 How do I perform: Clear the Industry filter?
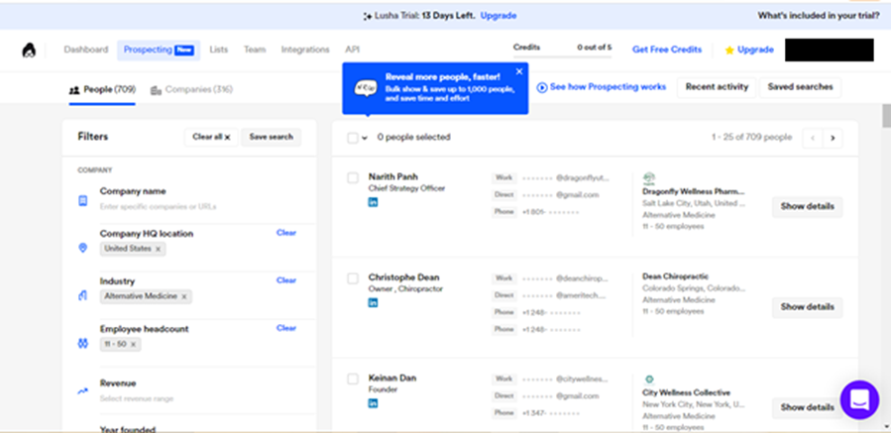(x=285, y=280)
